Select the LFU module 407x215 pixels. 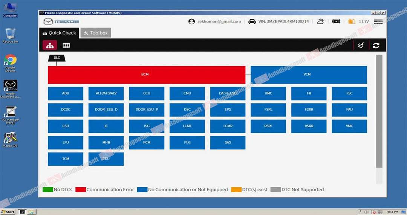[66, 143]
